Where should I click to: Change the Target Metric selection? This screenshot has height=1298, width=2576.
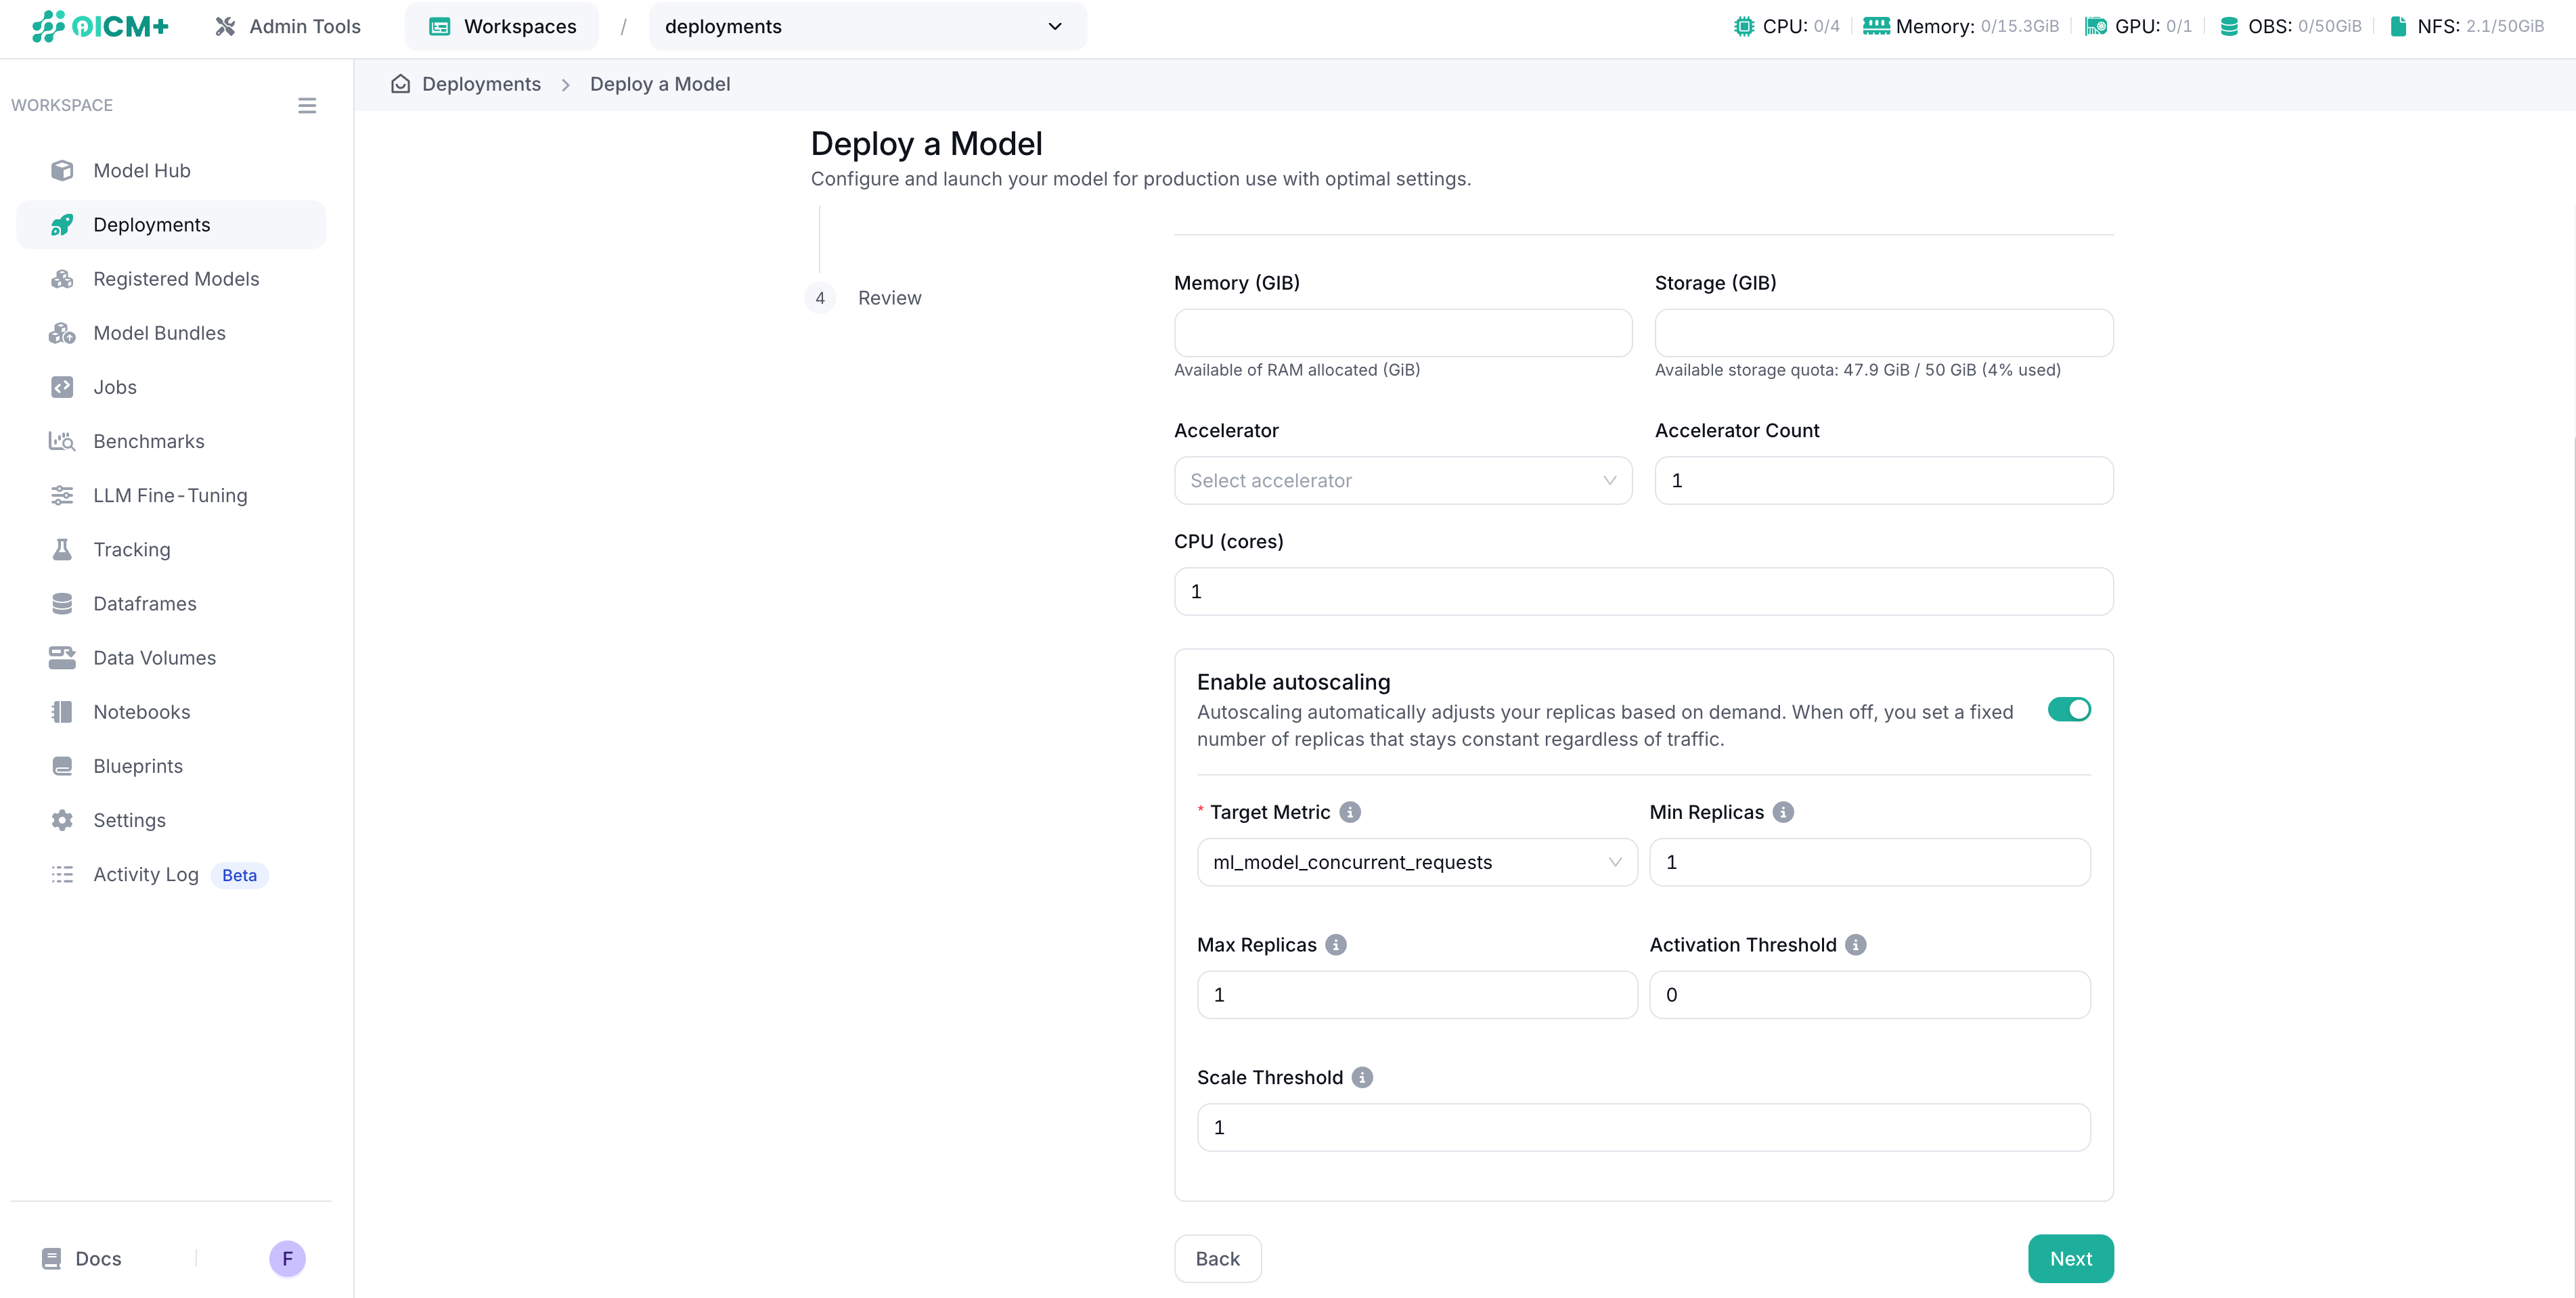(x=1416, y=862)
